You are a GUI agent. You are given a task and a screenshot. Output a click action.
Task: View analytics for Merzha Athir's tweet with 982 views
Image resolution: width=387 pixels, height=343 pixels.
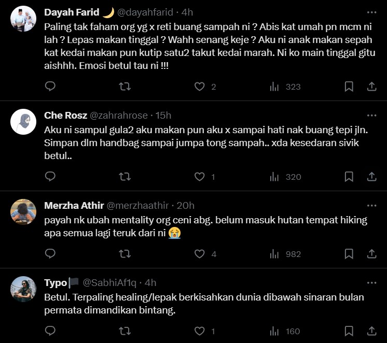click(274, 254)
